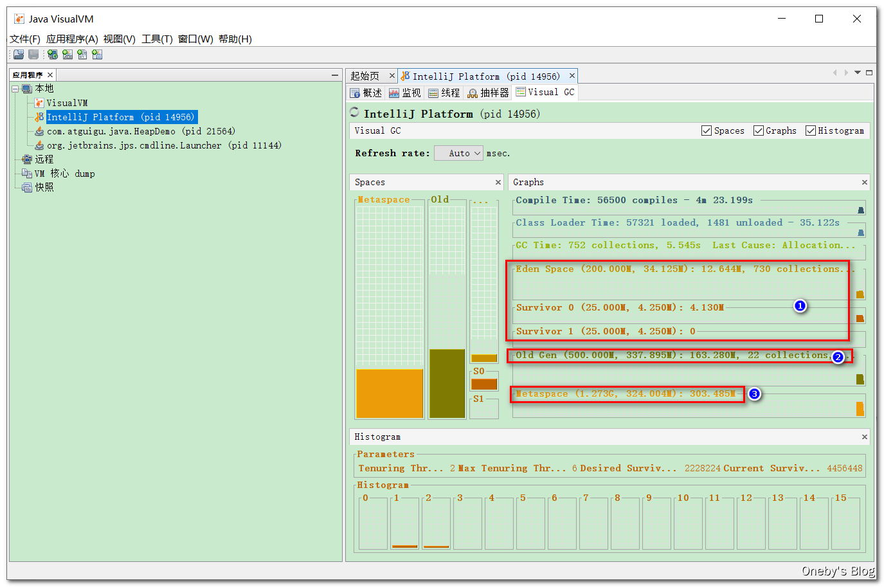Image resolution: width=884 pixels, height=587 pixels.
Task: Open the 应用程序(A) menu
Action: (x=72, y=39)
